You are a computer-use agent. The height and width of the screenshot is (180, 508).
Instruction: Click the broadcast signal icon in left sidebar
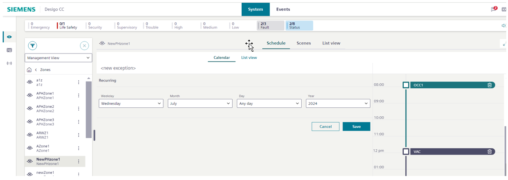[x=9, y=63]
